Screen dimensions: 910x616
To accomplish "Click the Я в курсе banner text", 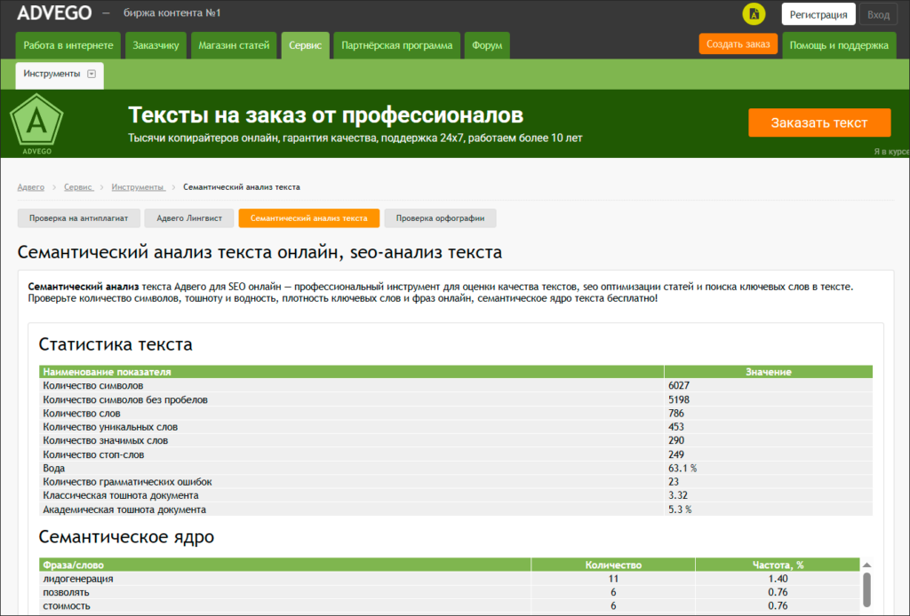I will point(891,152).
